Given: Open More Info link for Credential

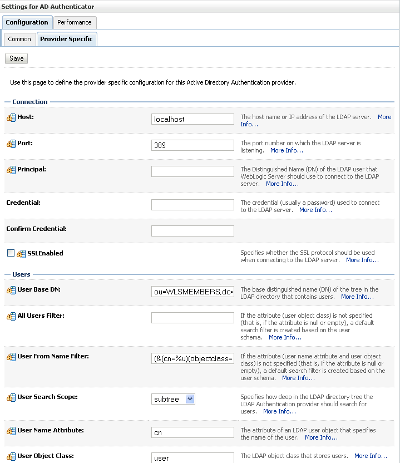Looking at the screenshot, I should point(315,210).
